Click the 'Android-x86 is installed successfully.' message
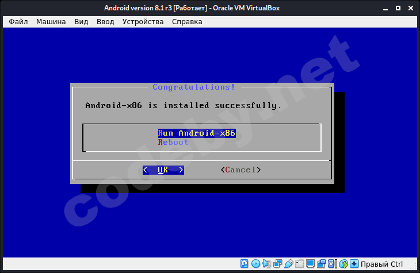This screenshot has width=420, height=273. point(183,105)
